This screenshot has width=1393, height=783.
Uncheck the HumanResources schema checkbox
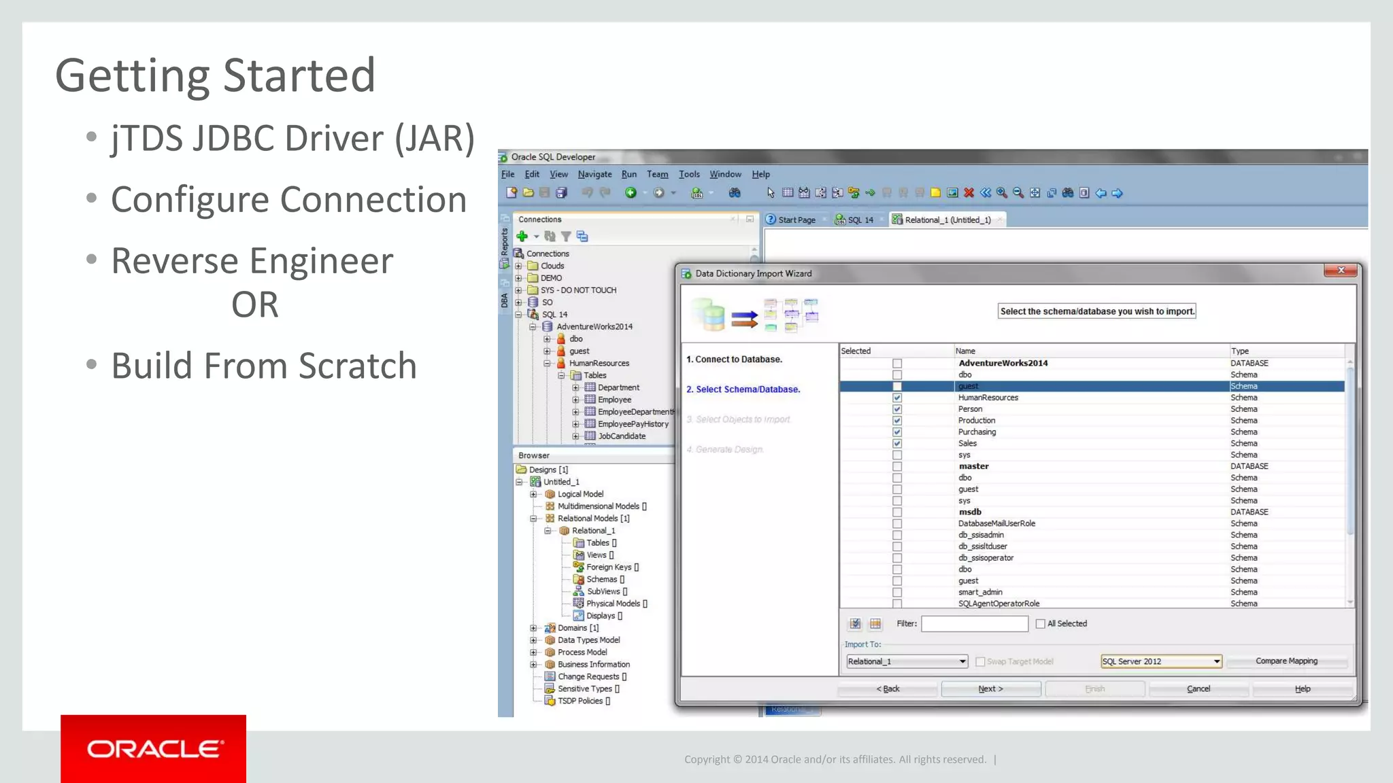[x=897, y=398]
